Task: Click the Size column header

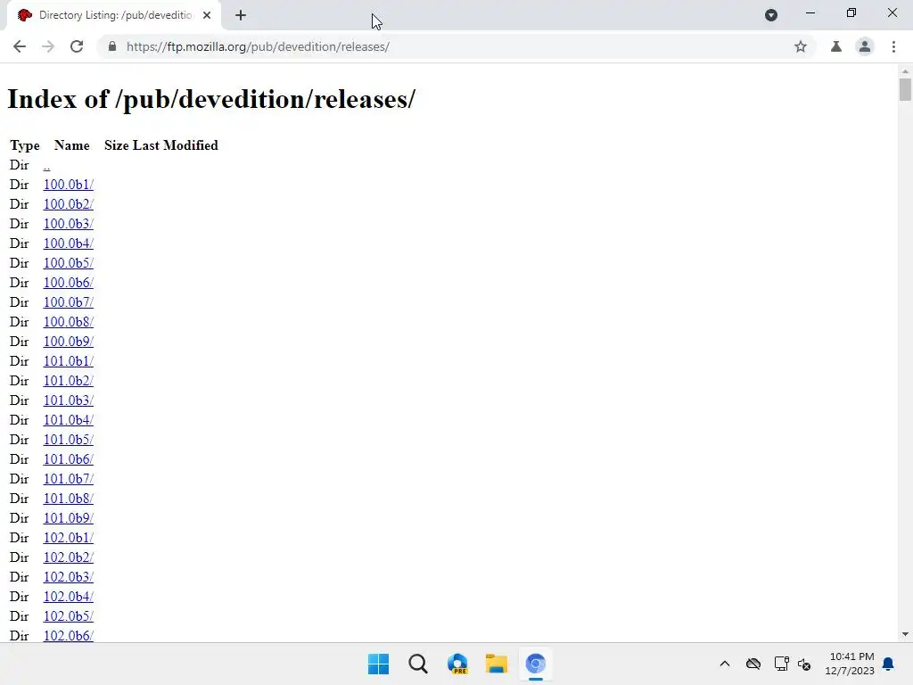Action: (117, 145)
